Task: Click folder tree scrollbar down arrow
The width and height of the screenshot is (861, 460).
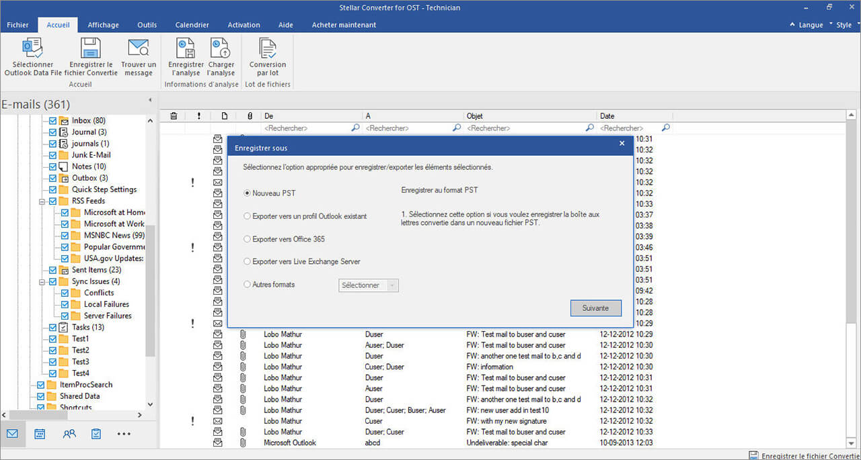Action: (x=150, y=404)
